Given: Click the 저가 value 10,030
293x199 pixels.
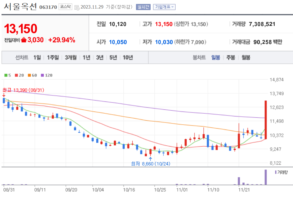Looking at the screenshot, I should [164, 42].
